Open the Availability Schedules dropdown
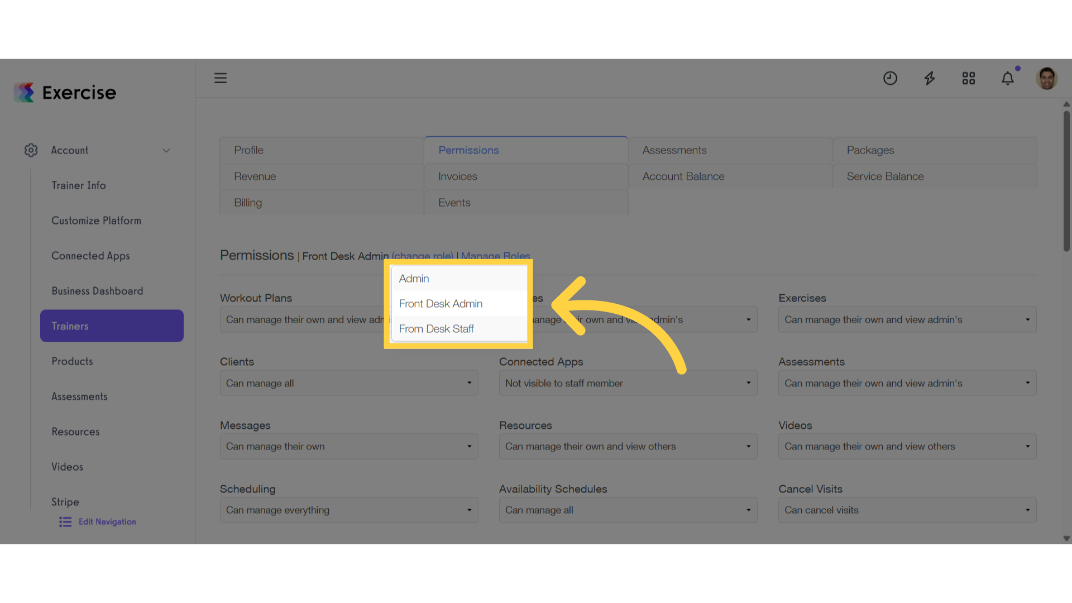Screen dimensions: 1072x603 628,510
